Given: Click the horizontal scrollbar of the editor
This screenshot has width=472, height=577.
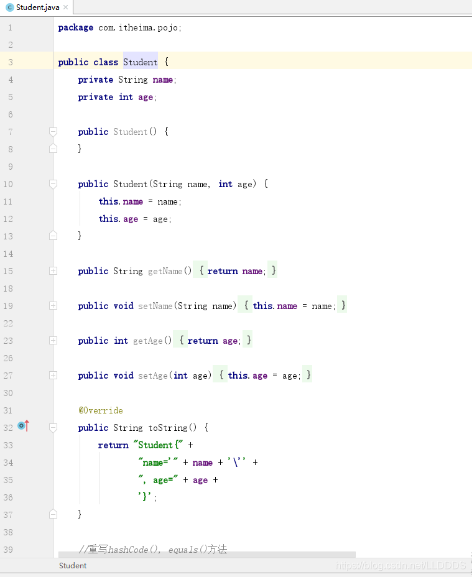Looking at the screenshot, I should click(207, 555).
